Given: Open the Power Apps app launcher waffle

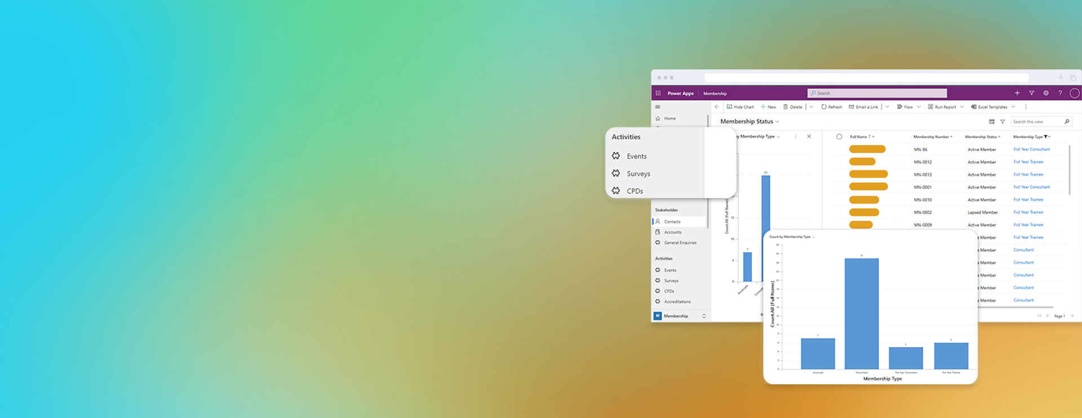Looking at the screenshot, I should (658, 93).
